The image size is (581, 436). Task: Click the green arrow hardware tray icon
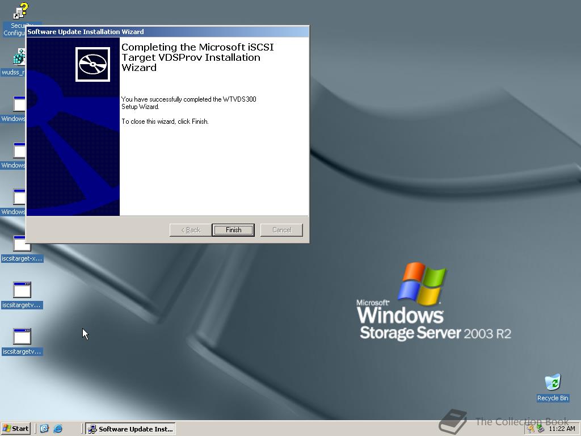click(x=540, y=429)
